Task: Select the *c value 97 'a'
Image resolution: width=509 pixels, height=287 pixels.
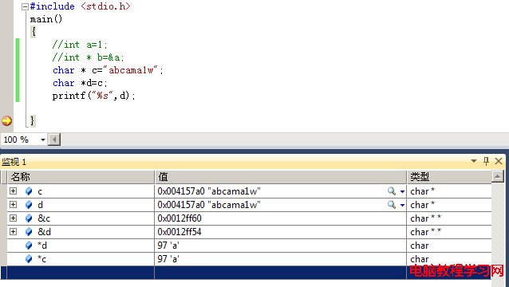Action: tap(168, 259)
